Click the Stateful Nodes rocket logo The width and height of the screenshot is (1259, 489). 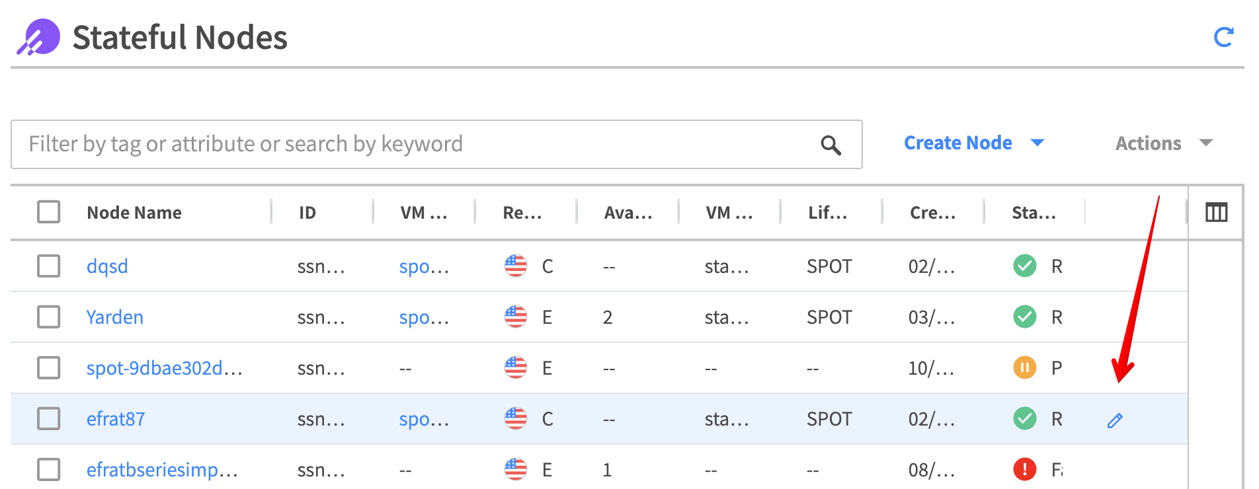click(x=38, y=38)
